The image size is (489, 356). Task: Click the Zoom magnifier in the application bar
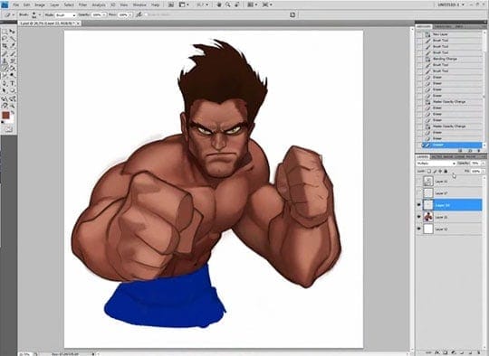(228, 5)
